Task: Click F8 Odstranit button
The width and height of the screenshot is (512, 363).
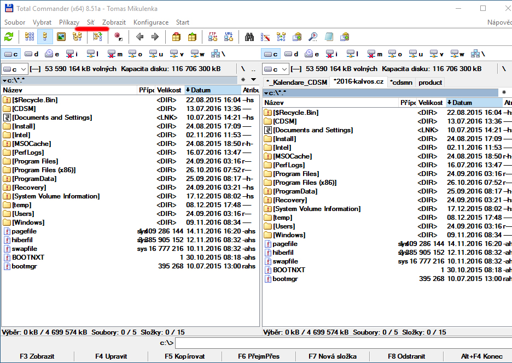Action: 406,356
